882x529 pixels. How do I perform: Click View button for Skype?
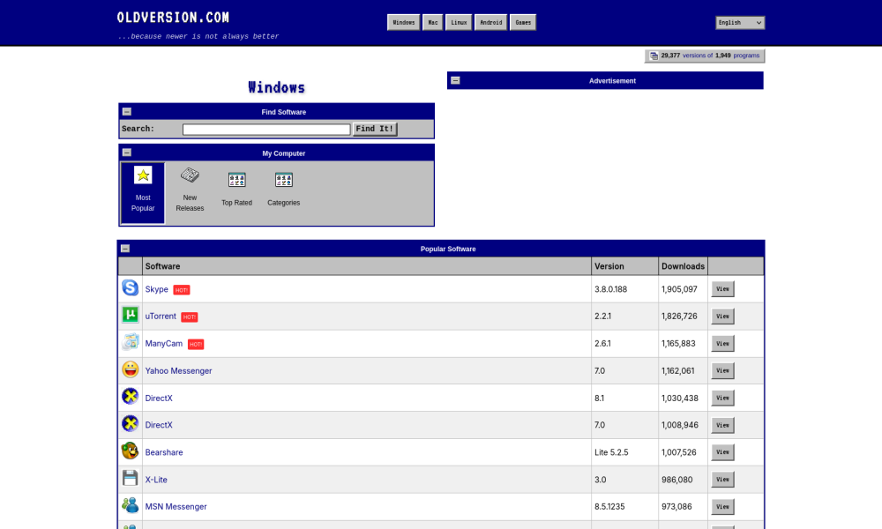point(722,289)
